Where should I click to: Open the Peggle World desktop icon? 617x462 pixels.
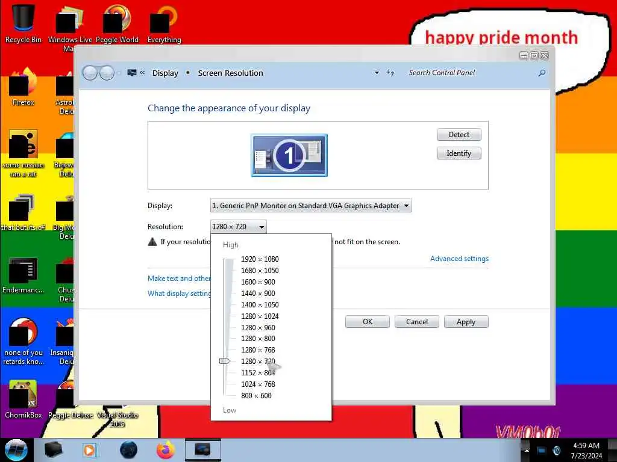(117, 23)
